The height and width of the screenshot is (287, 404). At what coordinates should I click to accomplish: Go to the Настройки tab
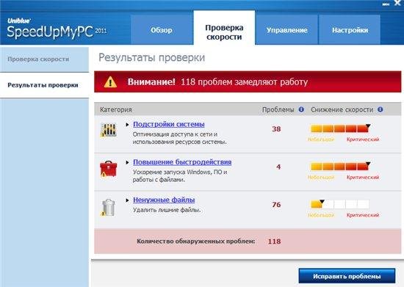pos(350,30)
